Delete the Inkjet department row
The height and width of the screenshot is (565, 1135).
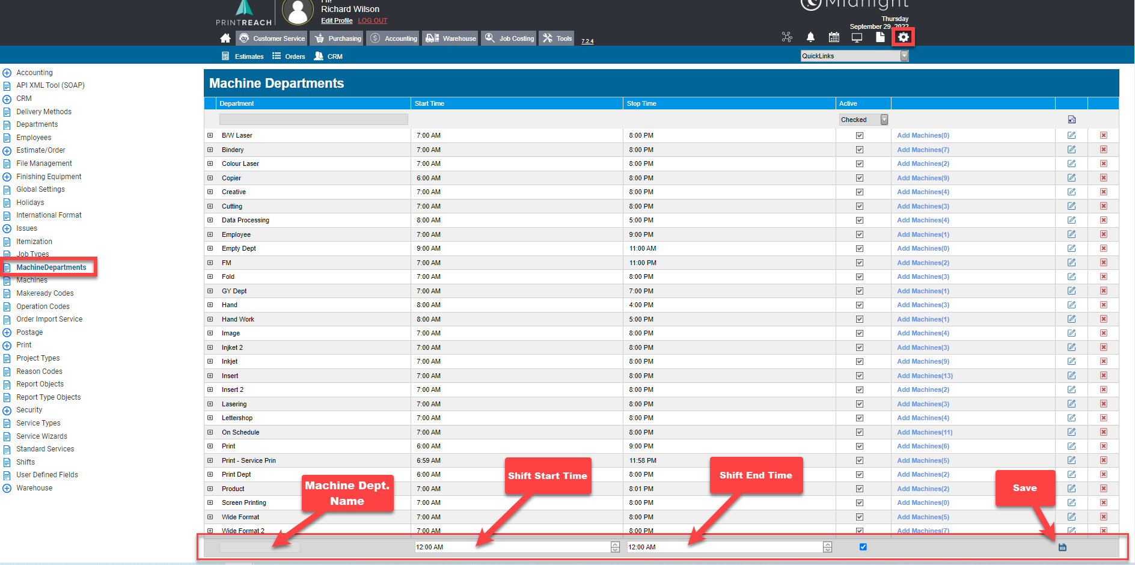[1104, 361]
